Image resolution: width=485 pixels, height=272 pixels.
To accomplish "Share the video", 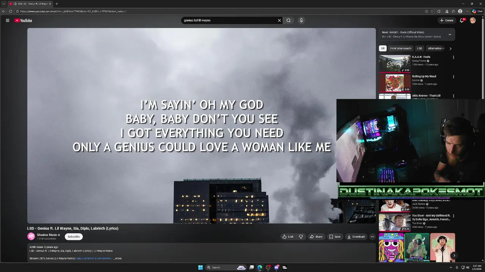I will pyautogui.click(x=316, y=236).
